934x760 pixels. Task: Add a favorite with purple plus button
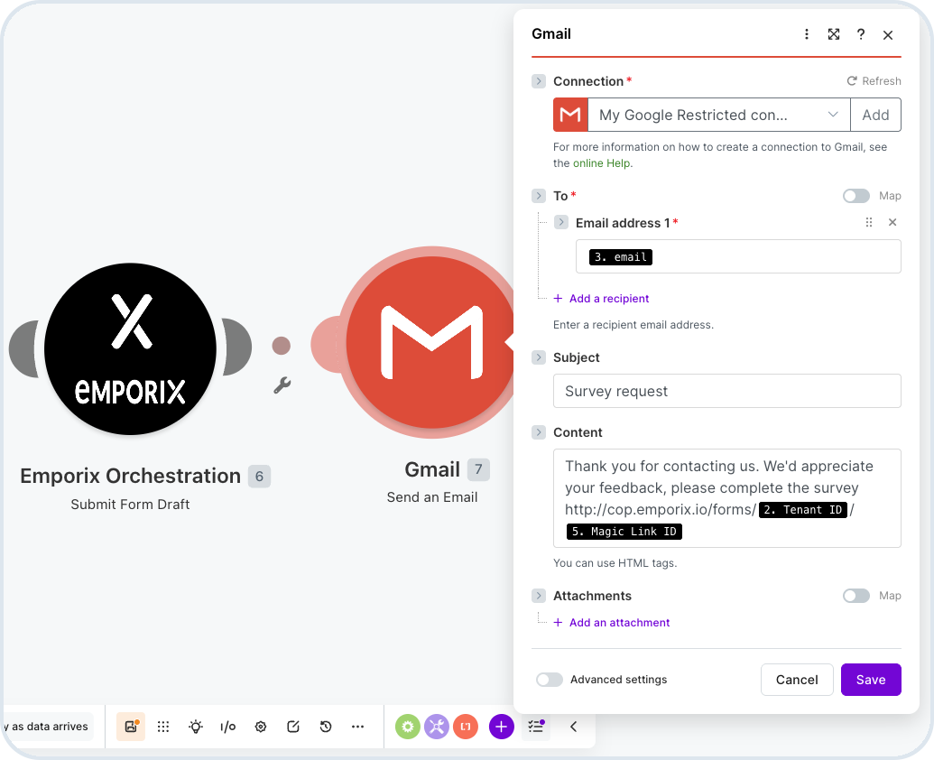502,726
